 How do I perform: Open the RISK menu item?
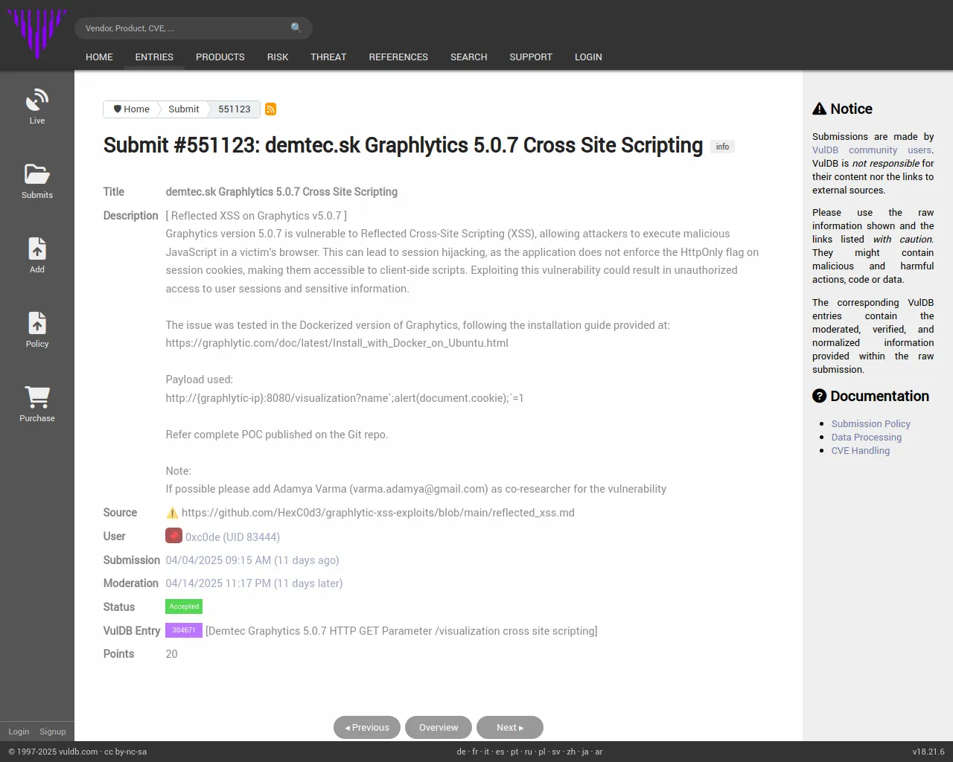tap(278, 57)
